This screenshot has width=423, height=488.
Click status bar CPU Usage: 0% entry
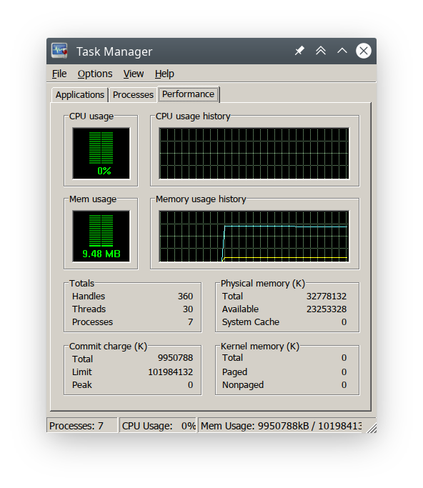pos(158,425)
